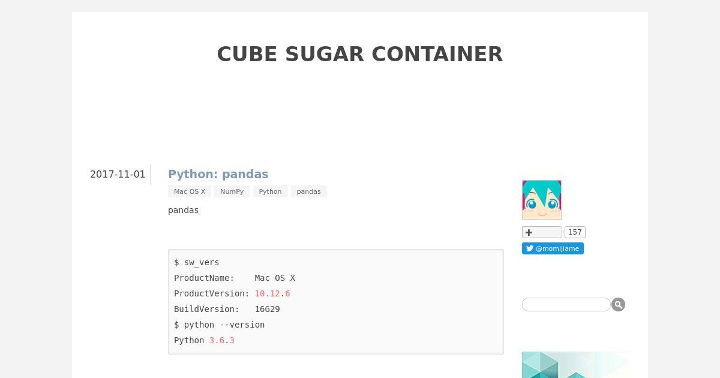The image size is (720, 378).
Task: Click the Twitter bird icon
Action: coord(530,248)
